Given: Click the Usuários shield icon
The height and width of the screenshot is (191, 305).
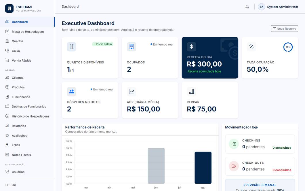Looking at the screenshot, I should click(x=7, y=172).
